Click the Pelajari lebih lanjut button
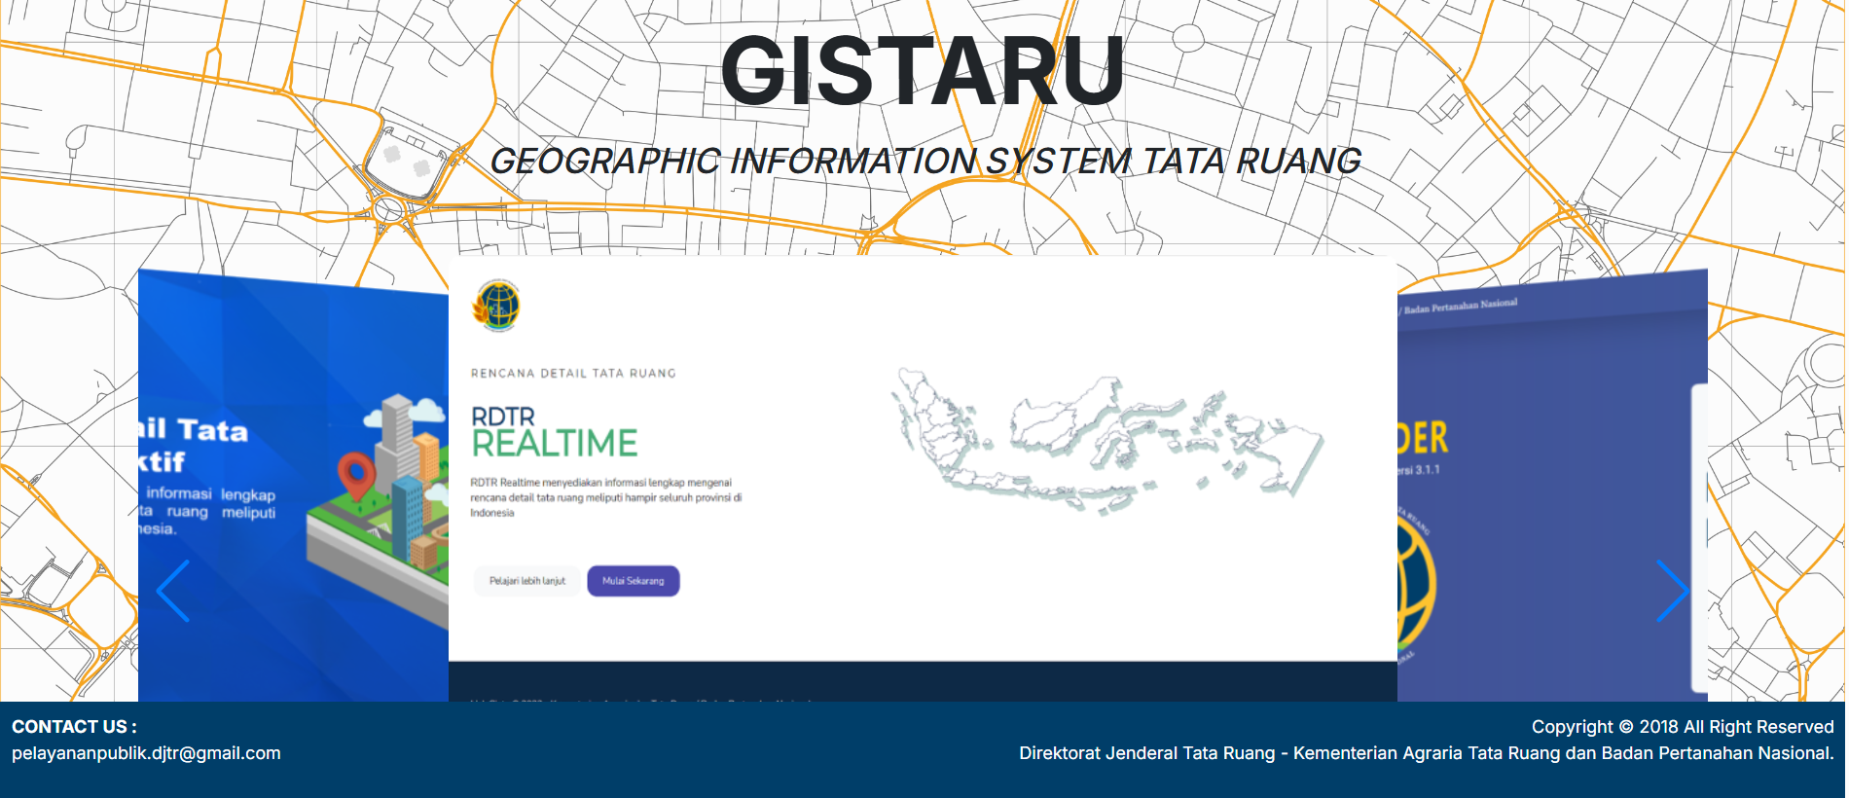This screenshot has width=1849, height=798. [527, 581]
